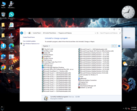Select AC3Filter 2.6.0b entry

(47, 51)
